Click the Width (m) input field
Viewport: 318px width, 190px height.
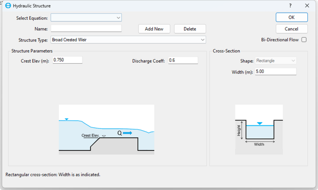(x=276, y=71)
